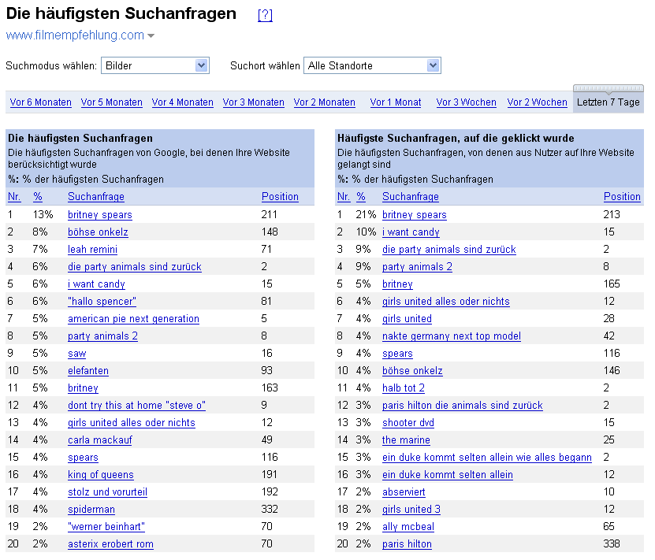
Task: Click the right table % column header
Action: 361,197
